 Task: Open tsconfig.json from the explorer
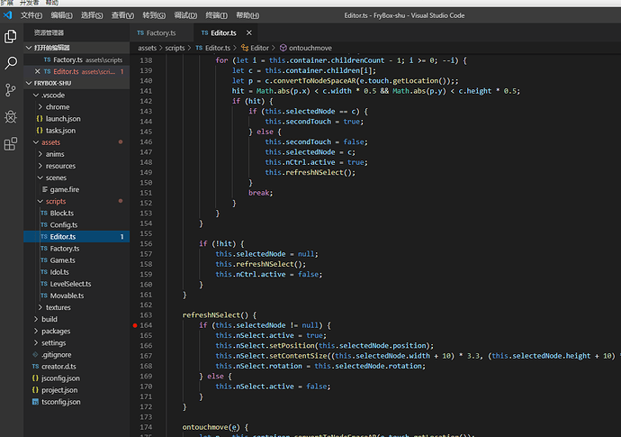(61, 401)
